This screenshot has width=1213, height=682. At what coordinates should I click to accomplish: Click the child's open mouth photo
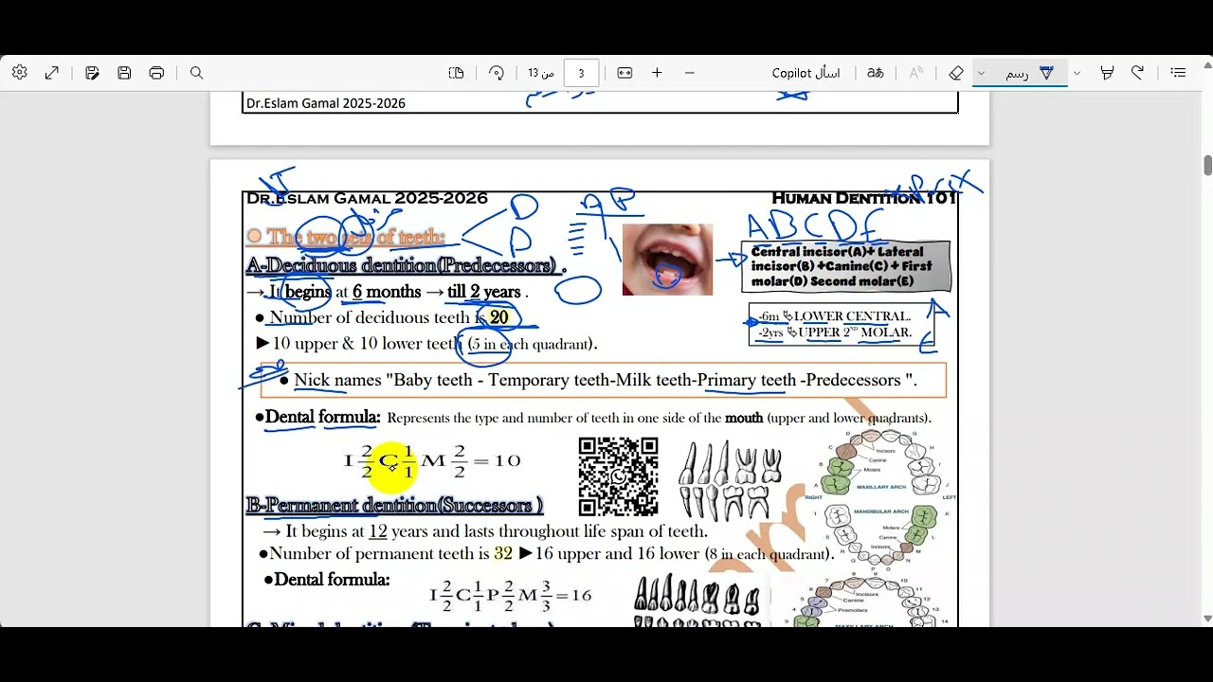(x=667, y=260)
